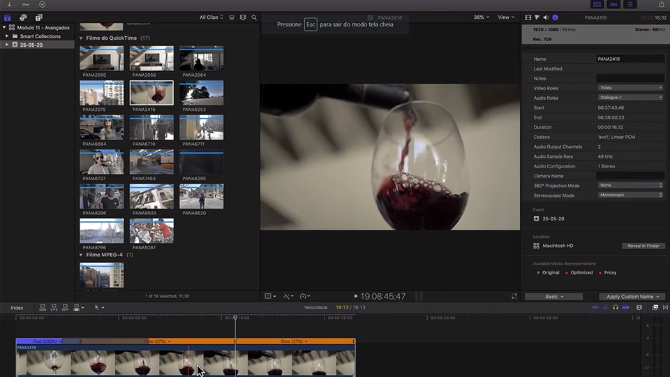This screenshot has height=377, width=670.
Task: Open the Titles and Generators sidebar
Action: [x=38, y=17]
